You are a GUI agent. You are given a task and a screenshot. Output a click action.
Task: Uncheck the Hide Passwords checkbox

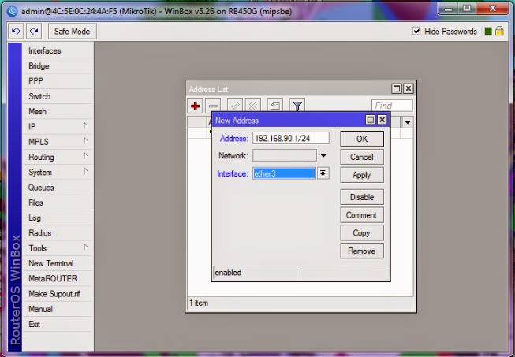point(416,32)
